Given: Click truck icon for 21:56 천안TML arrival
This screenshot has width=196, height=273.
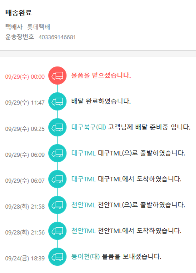Looking at the screenshot, I should (x=57, y=231).
